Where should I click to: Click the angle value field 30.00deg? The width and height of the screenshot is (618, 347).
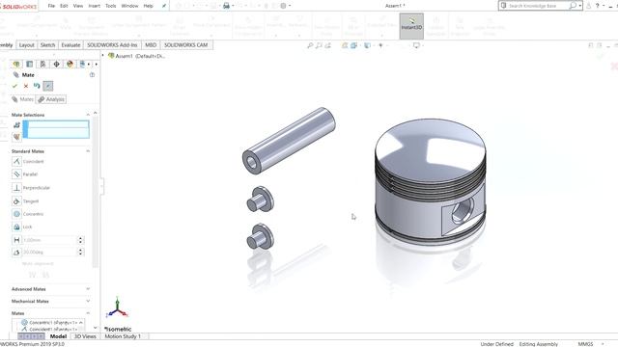(x=49, y=253)
